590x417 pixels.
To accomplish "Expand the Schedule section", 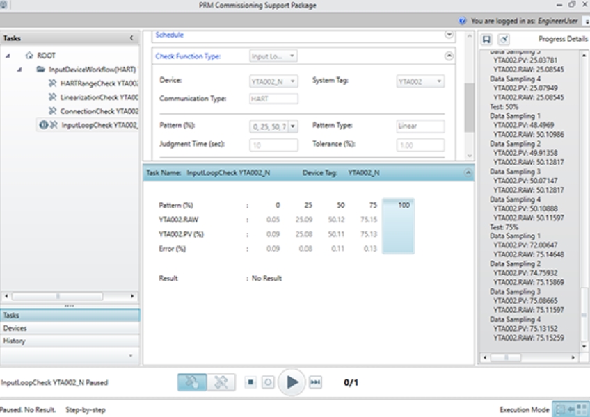I will pyautogui.click(x=449, y=35).
